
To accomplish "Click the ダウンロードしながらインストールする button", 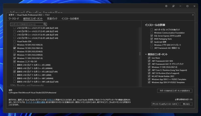I will (164, 104).
